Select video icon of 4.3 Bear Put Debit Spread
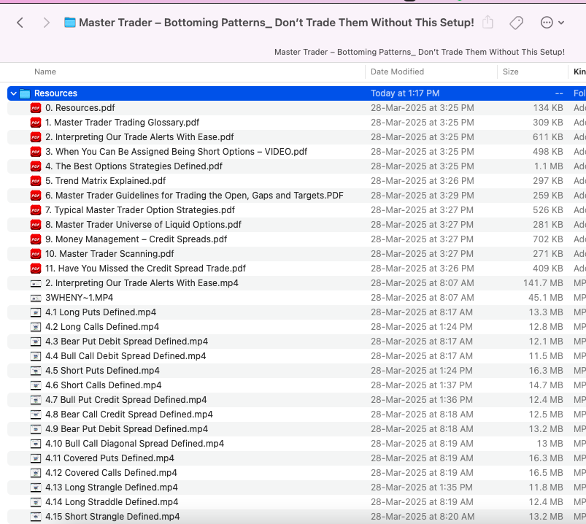Screen dimensions: 586x524 pyautogui.click(x=36, y=342)
